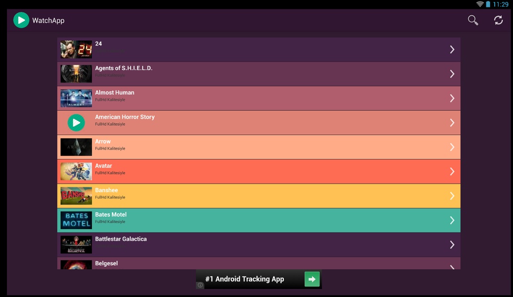Click 'FullHd Kalitesiyle' under Arrow

click(x=110, y=148)
